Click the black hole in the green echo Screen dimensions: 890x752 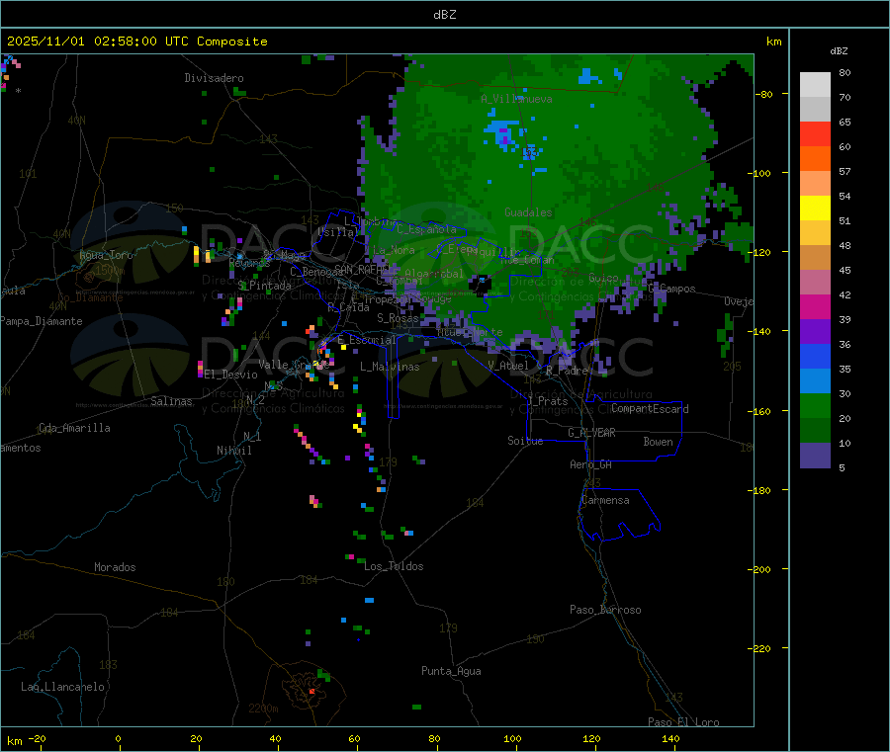[x=481, y=285]
